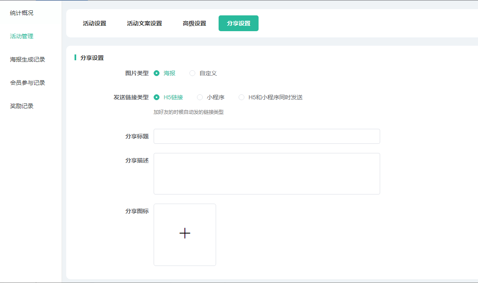Click the plus icon to upload share icon
The width and height of the screenshot is (478, 283).
(x=185, y=234)
